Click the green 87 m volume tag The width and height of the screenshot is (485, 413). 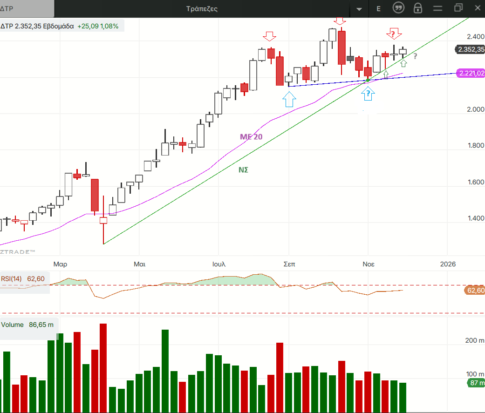click(476, 383)
